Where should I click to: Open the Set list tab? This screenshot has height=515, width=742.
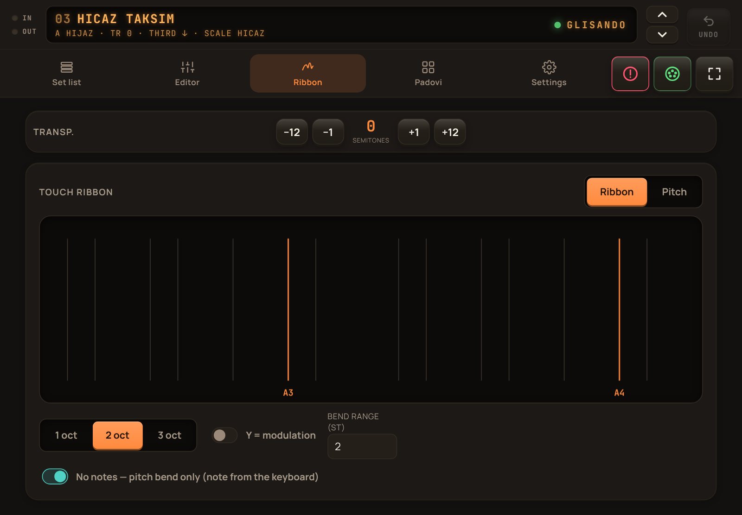coord(66,74)
